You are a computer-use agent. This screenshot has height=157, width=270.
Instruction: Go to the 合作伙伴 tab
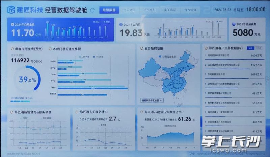click(190, 10)
